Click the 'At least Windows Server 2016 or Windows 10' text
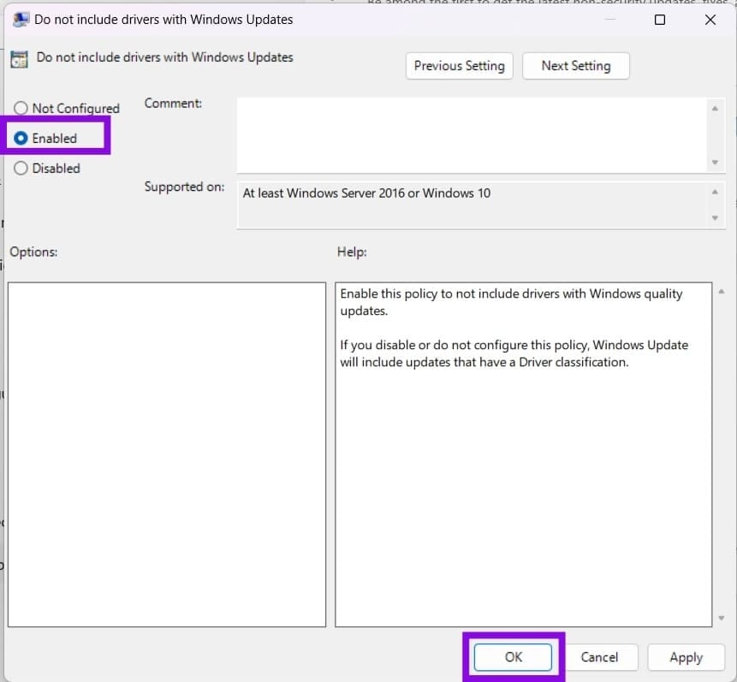Screen dimensions: 737x682 click(366, 193)
